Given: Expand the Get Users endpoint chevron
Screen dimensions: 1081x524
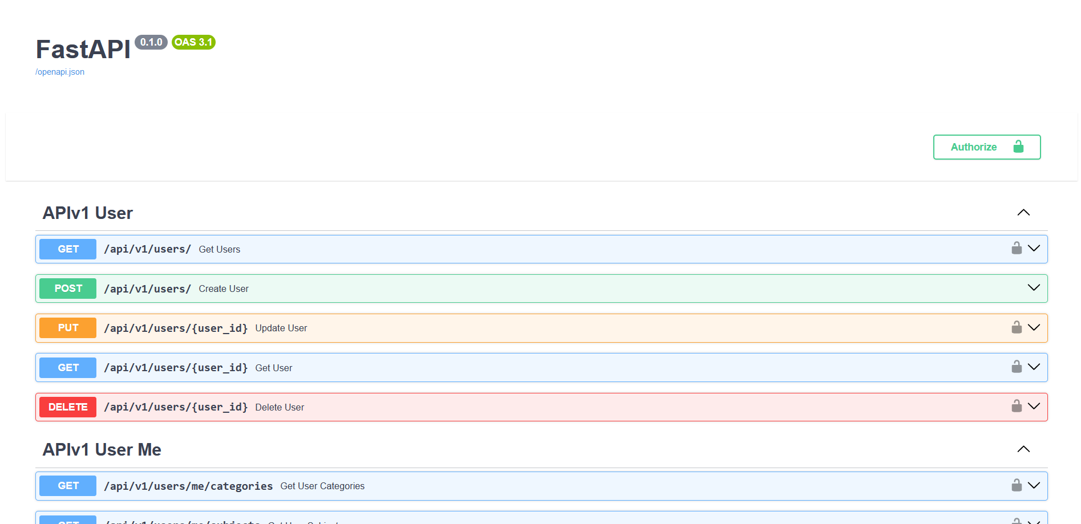Looking at the screenshot, I should point(1034,248).
